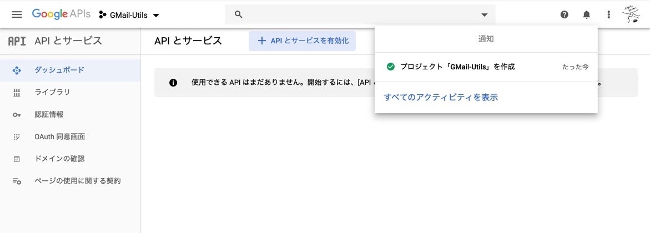Viewport: 650px width, 233px height.
Task: Click the user profile avatar
Action: click(631, 14)
